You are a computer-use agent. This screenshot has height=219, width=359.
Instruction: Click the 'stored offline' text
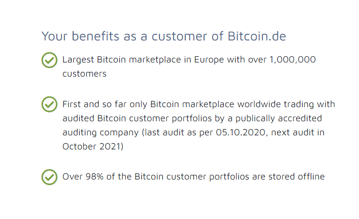pyautogui.click(x=299, y=177)
